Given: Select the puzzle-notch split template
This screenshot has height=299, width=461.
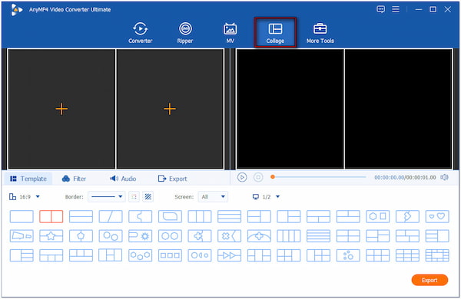Looking at the screenshot, I should pos(141,216).
